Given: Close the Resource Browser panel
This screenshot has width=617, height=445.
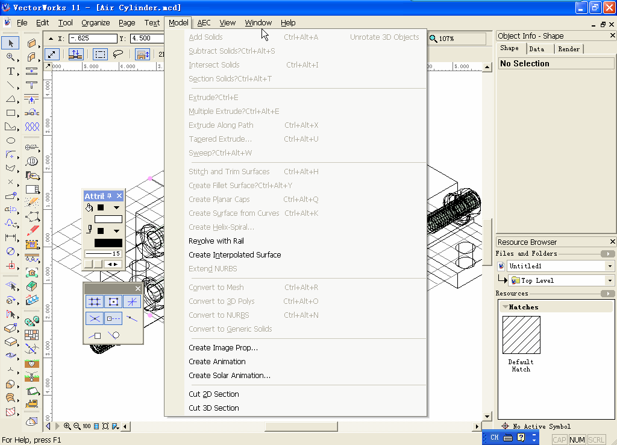Looking at the screenshot, I should tap(612, 241).
